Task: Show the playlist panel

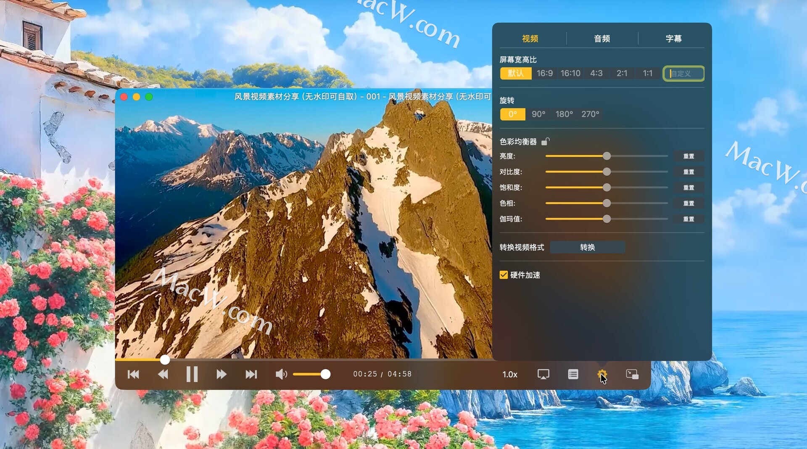Action: click(573, 374)
